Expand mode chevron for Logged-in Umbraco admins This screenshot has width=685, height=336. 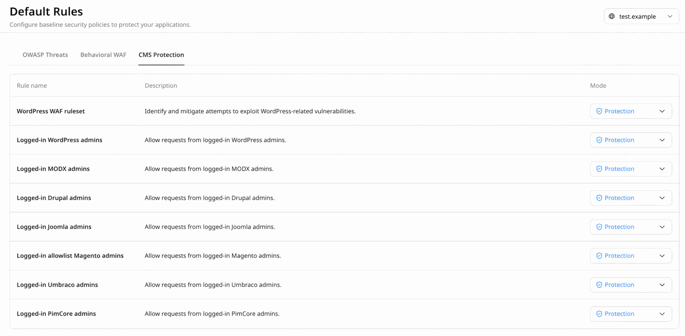click(x=662, y=285)
